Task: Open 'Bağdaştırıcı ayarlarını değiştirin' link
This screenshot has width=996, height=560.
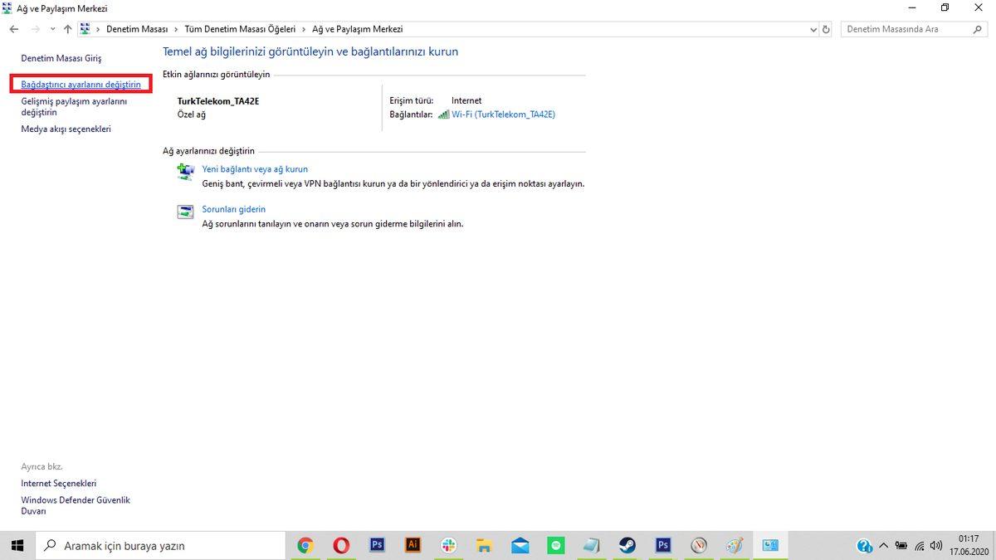Action: coord(81,85)
